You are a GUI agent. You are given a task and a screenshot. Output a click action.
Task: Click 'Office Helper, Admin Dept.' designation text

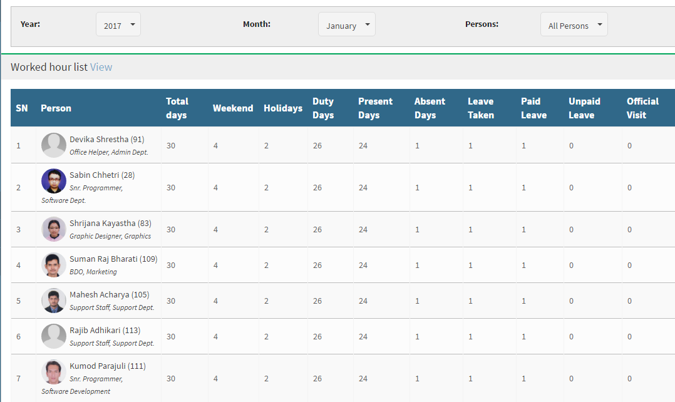coord(109,152)
